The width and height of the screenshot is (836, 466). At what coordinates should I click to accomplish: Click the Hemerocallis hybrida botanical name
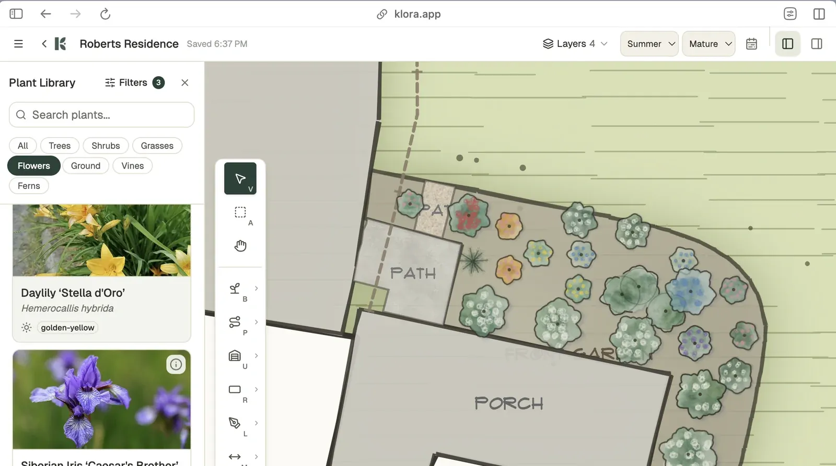pos(67,308)
